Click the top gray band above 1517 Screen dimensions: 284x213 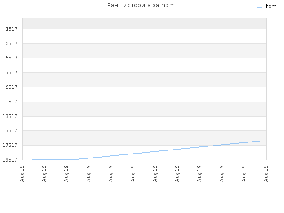coord(144,24)
